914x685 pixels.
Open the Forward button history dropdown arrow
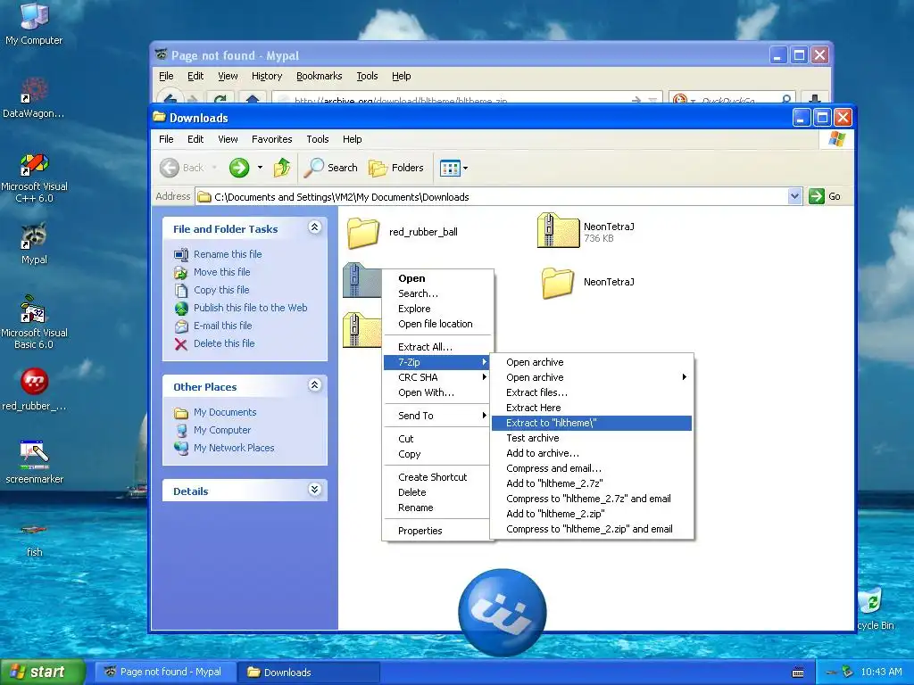point(260,168)
